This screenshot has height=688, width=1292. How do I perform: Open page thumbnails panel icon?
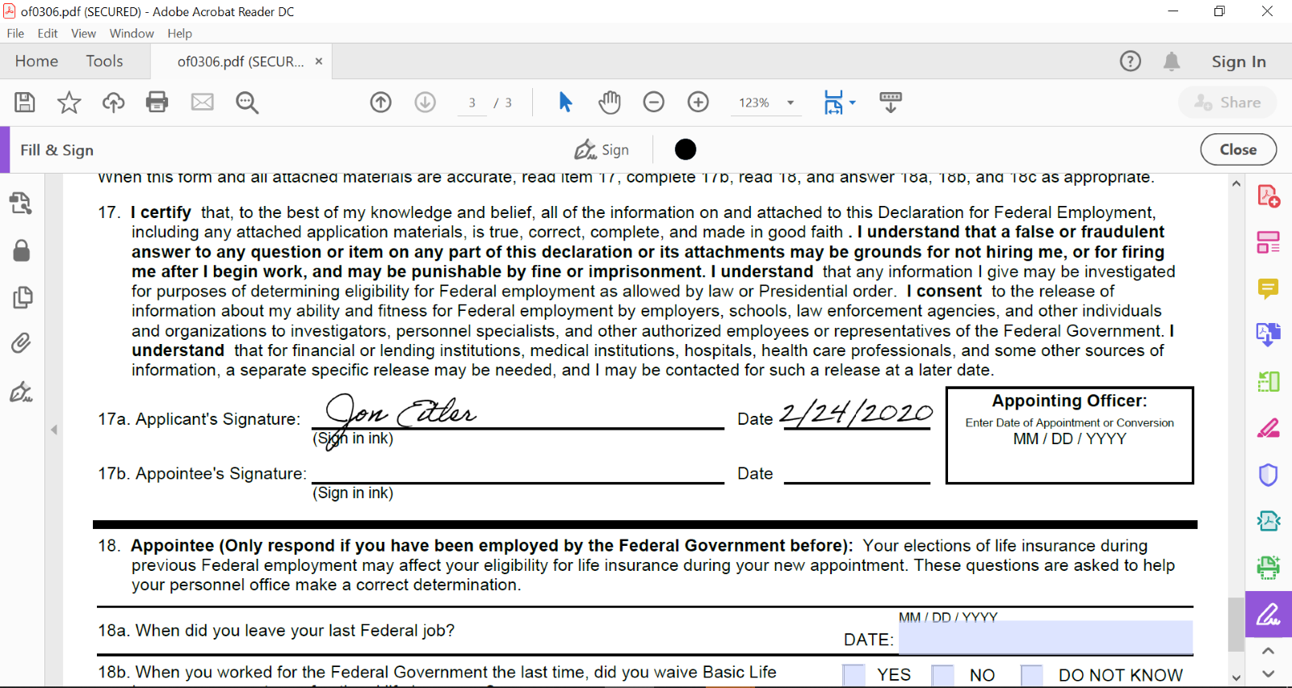pos(23,297)
